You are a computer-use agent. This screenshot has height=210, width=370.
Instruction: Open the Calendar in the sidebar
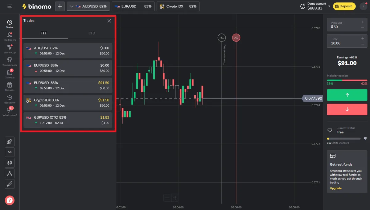coord(10,74)
